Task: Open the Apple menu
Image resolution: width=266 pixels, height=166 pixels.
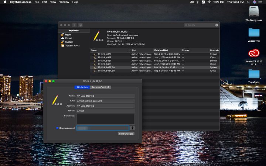Action: 5,2
